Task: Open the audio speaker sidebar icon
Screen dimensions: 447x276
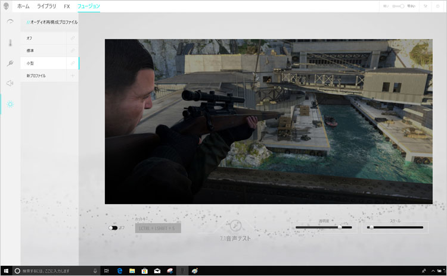Action: [10, 83]
